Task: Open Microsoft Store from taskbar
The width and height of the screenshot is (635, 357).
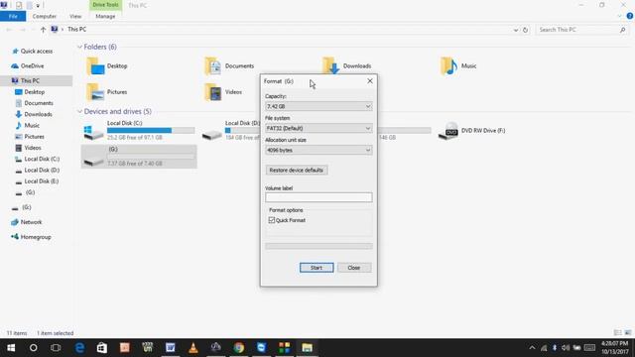Action: point(102,348)
